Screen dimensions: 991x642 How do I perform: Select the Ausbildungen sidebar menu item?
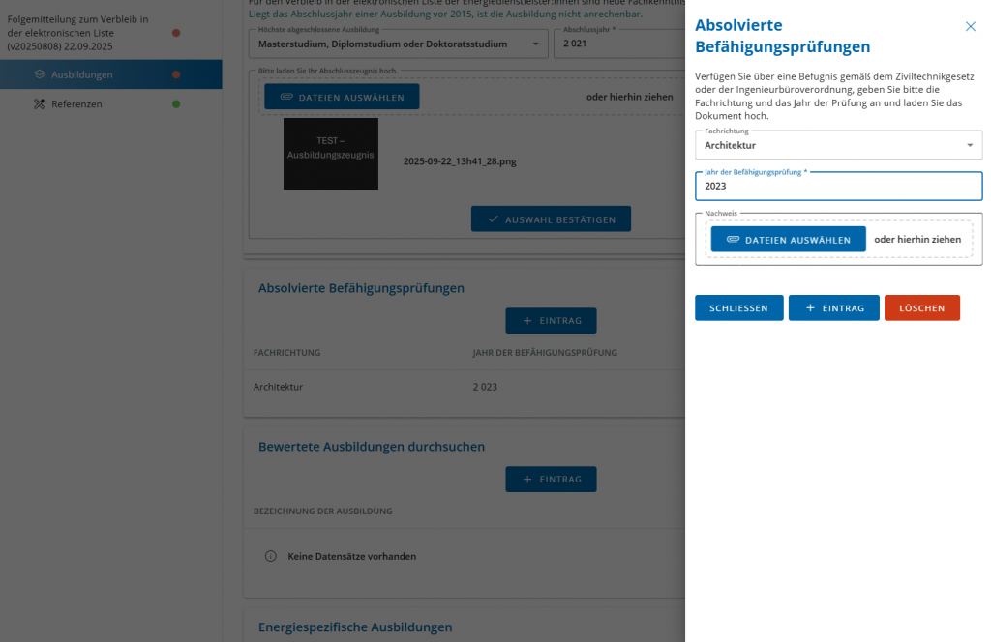click(82, 74)
